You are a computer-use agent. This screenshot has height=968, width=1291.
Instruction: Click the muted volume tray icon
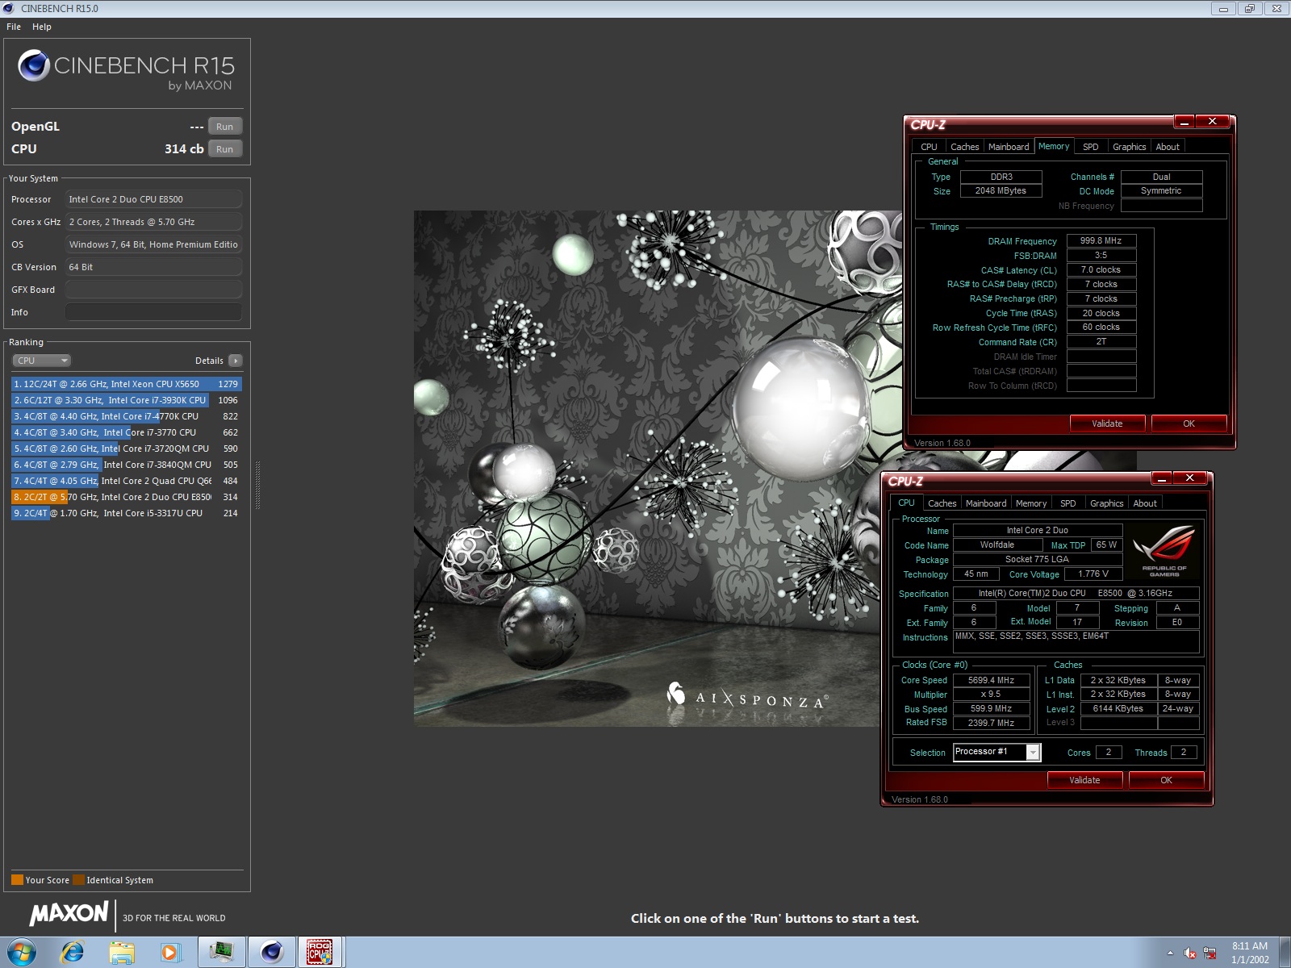[1190, 953]
